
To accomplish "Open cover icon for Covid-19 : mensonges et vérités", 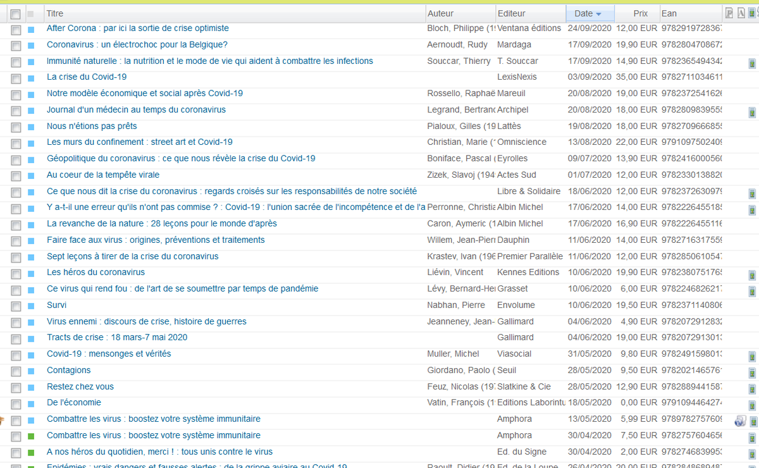I will 752,356.
